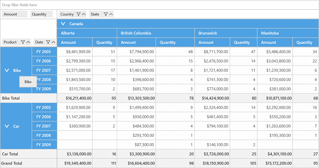Collapse the Canada column group

coord(63,23)
